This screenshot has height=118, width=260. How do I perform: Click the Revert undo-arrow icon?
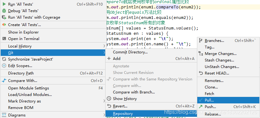click(109, 106)
